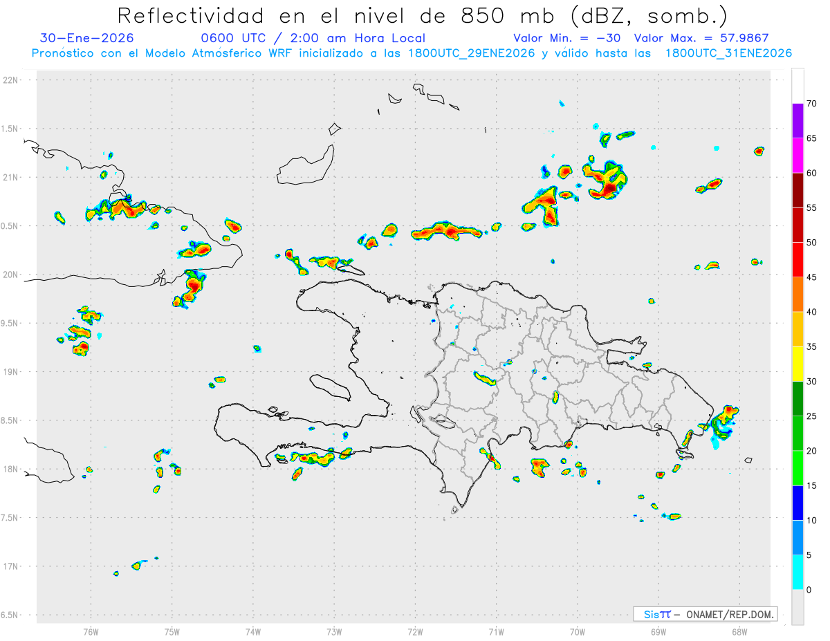Click the time text "0600 UTC / 2:00 am Hora Local"
This screenshot has height=641, width=830.
(313, 38)
